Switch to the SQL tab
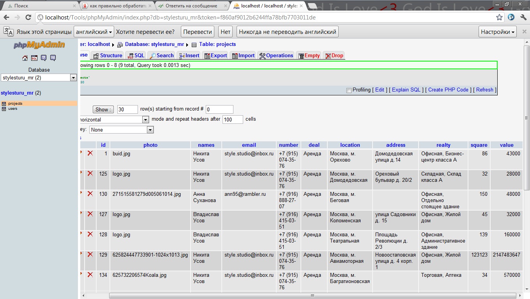The height and width of the screenshot is (299, 530). click(136, 56)
